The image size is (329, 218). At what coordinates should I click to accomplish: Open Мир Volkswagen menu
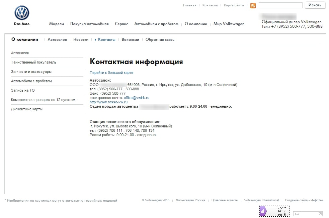click(229, 24)
